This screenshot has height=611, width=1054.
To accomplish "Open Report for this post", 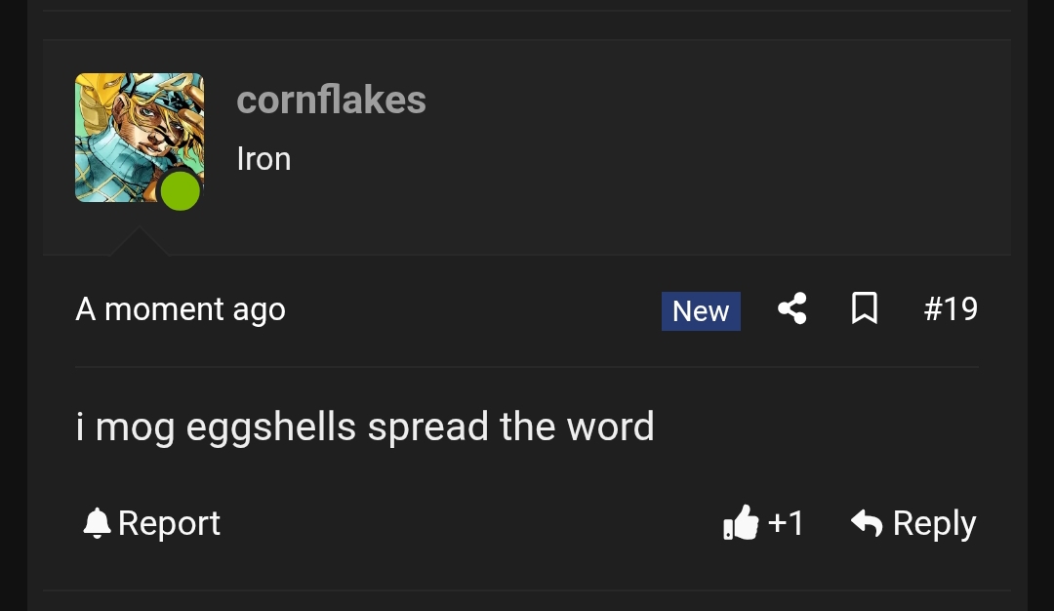I will pos(169,522).
